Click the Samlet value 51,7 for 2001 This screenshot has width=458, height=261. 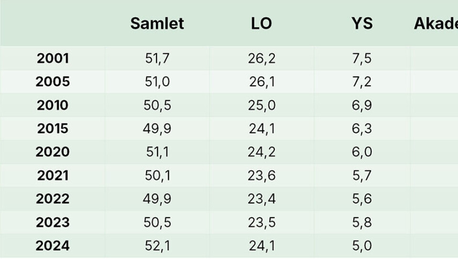[157, 58]
